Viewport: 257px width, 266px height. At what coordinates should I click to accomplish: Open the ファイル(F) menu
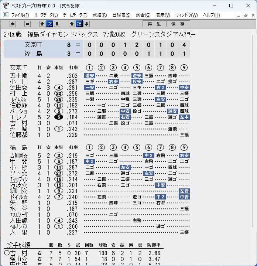coord(20,15)
